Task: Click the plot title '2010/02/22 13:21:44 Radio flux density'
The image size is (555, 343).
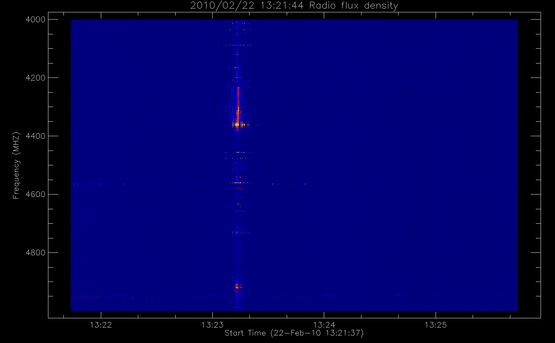Action: click(294, 6)
